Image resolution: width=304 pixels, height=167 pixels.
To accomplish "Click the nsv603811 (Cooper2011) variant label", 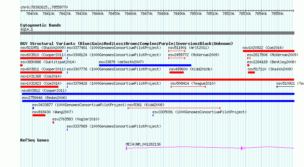I will (x=43, y=69).
